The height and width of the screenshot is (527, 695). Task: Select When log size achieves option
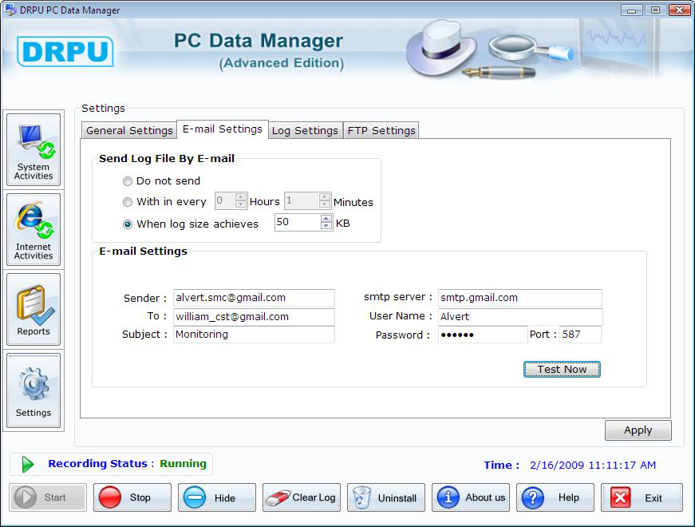(128, 224)
